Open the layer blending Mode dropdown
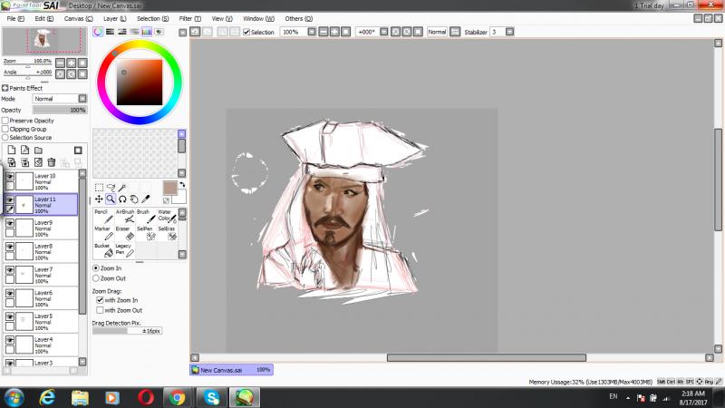Image resolution: width=725 pixels, height=408 pixels. 59,99
